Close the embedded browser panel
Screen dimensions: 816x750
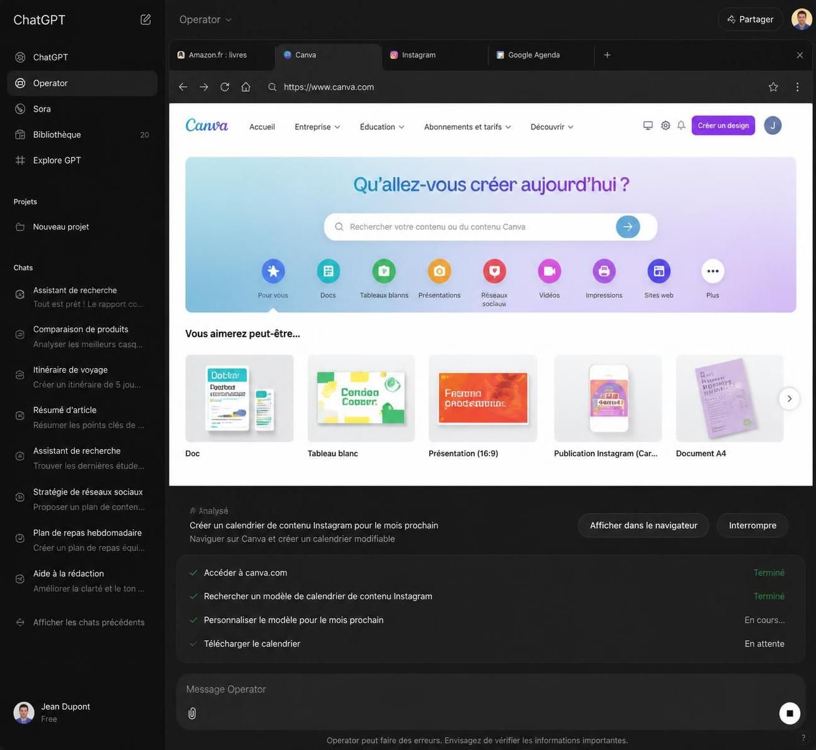pos(800,55)
